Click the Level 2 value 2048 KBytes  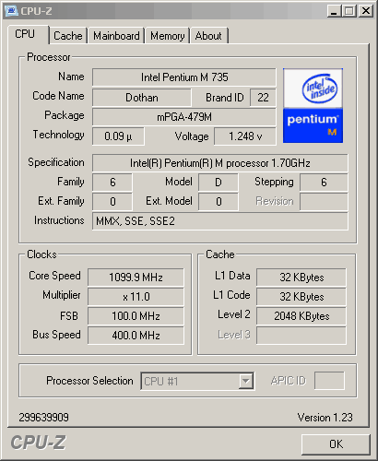click(x=301, y=316)
